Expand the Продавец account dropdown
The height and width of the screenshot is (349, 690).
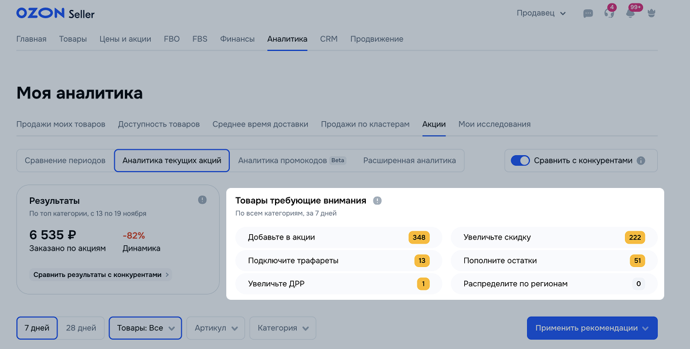point(541,13)
